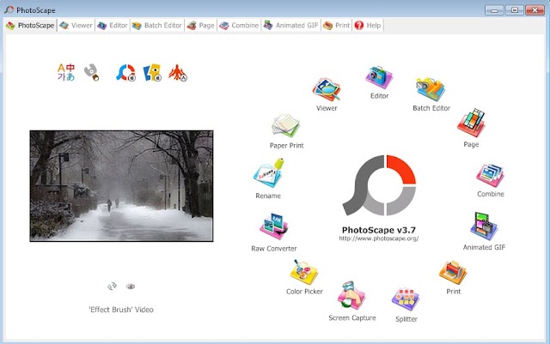Open the Raw Converter tool
The width and height of the screenshot is (550, 344).
coord(274,226)
